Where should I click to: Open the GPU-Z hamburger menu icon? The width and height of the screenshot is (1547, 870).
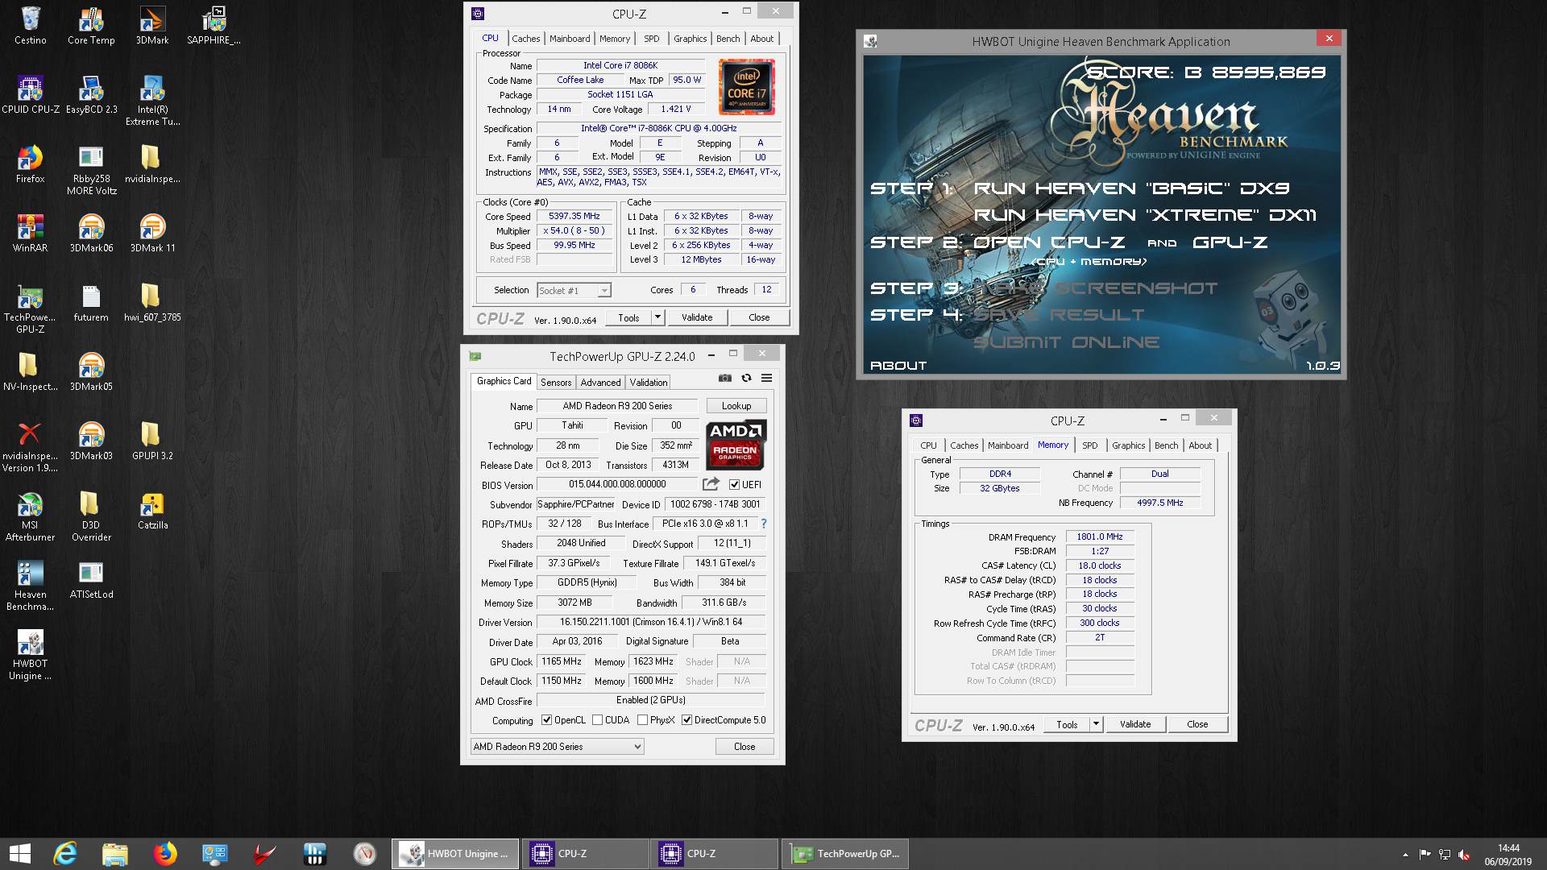point(767,378)
